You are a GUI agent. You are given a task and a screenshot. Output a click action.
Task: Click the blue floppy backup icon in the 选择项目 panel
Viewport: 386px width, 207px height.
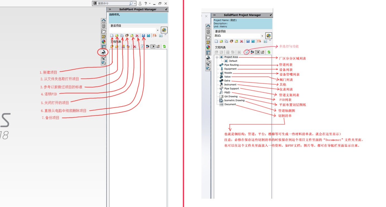click(143, 36)
